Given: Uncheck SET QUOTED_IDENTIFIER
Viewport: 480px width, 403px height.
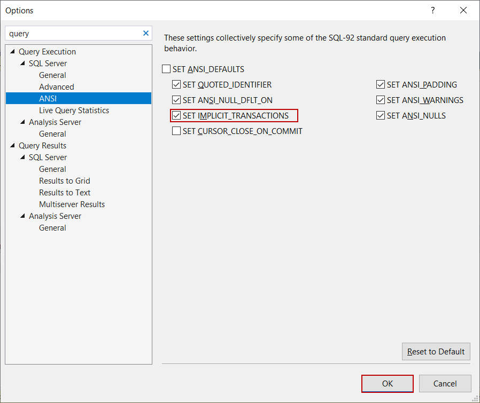Looking at the screenshot, I should (176, 84).
